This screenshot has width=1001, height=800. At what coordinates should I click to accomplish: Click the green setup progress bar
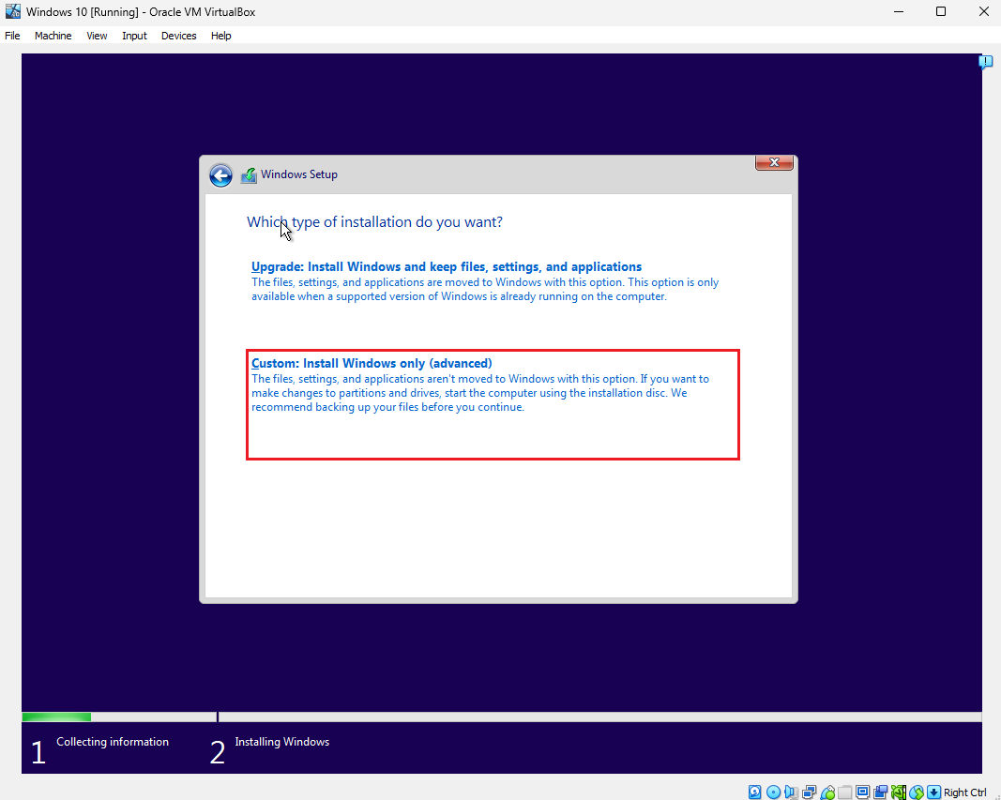(57, 717)
